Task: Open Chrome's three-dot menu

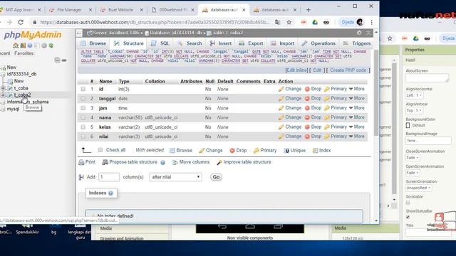Action: click(x=371, y=22)
